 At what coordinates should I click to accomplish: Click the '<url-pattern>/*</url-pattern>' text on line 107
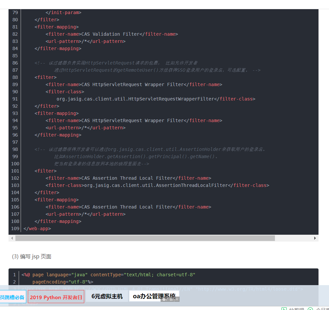[x=86, y=214]
